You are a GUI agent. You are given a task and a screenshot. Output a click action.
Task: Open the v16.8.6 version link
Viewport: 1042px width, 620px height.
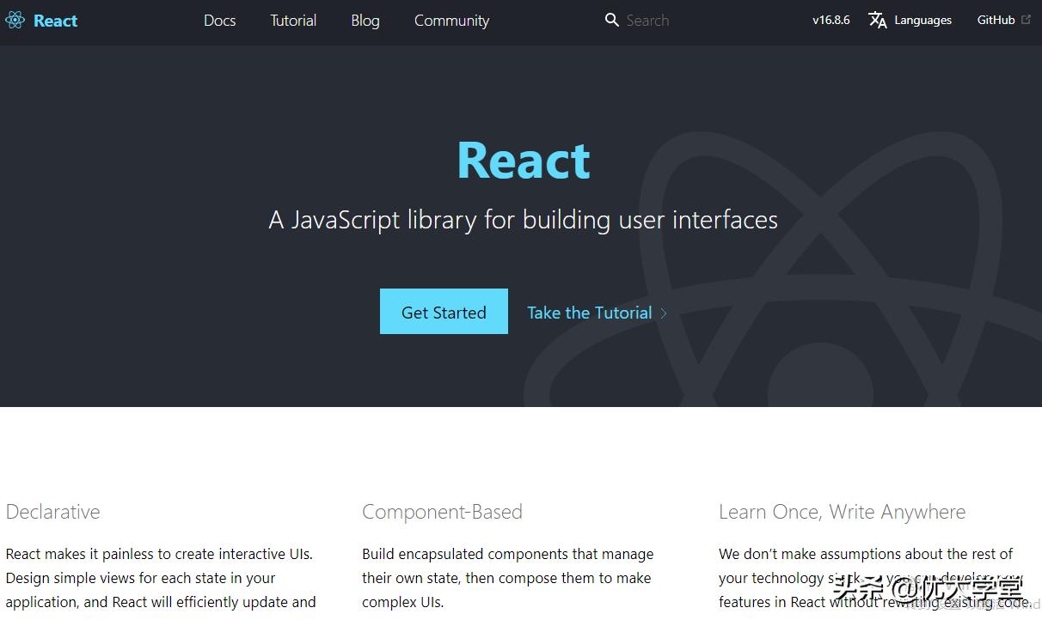coord(831,20)
